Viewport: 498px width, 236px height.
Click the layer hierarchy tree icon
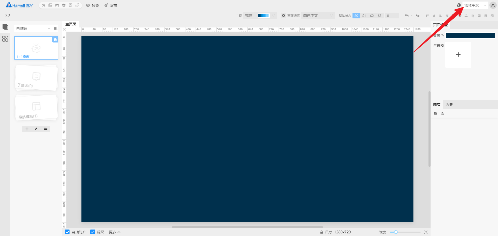(442, 113)
